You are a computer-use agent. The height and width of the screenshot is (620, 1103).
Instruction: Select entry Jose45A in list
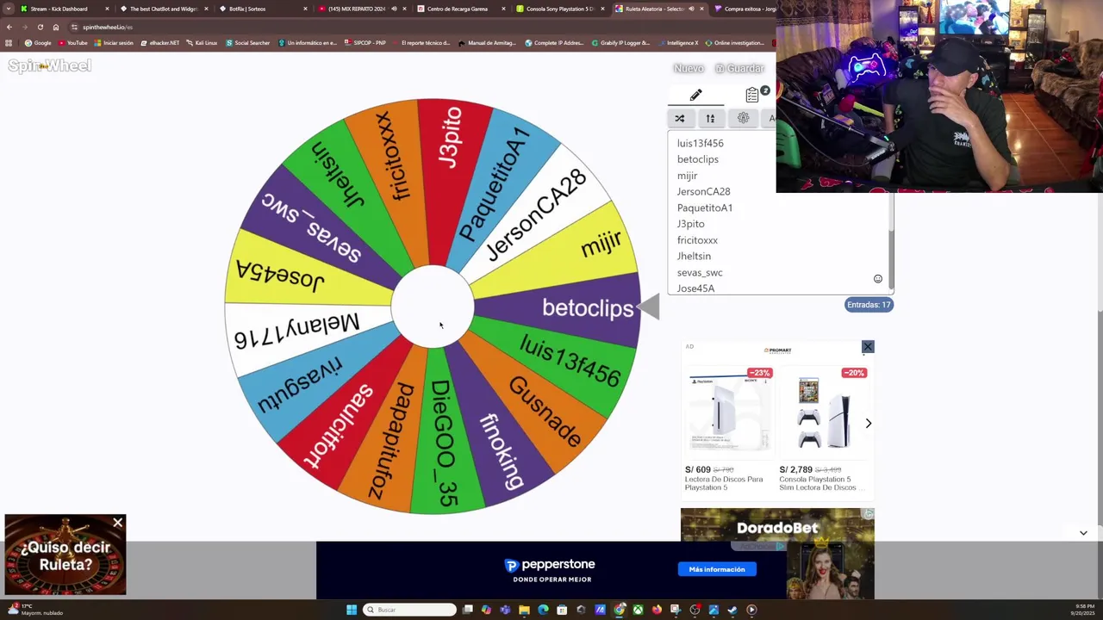tap(695, 288)
